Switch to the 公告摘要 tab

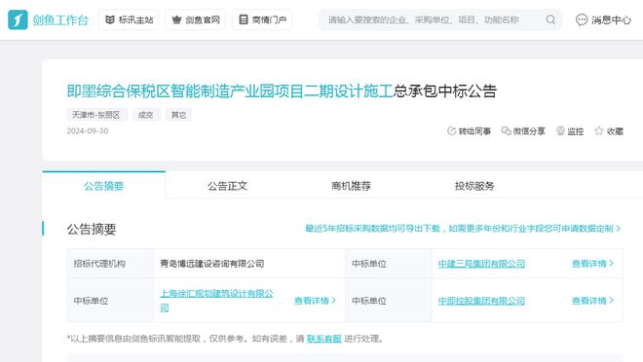(103, 186)
